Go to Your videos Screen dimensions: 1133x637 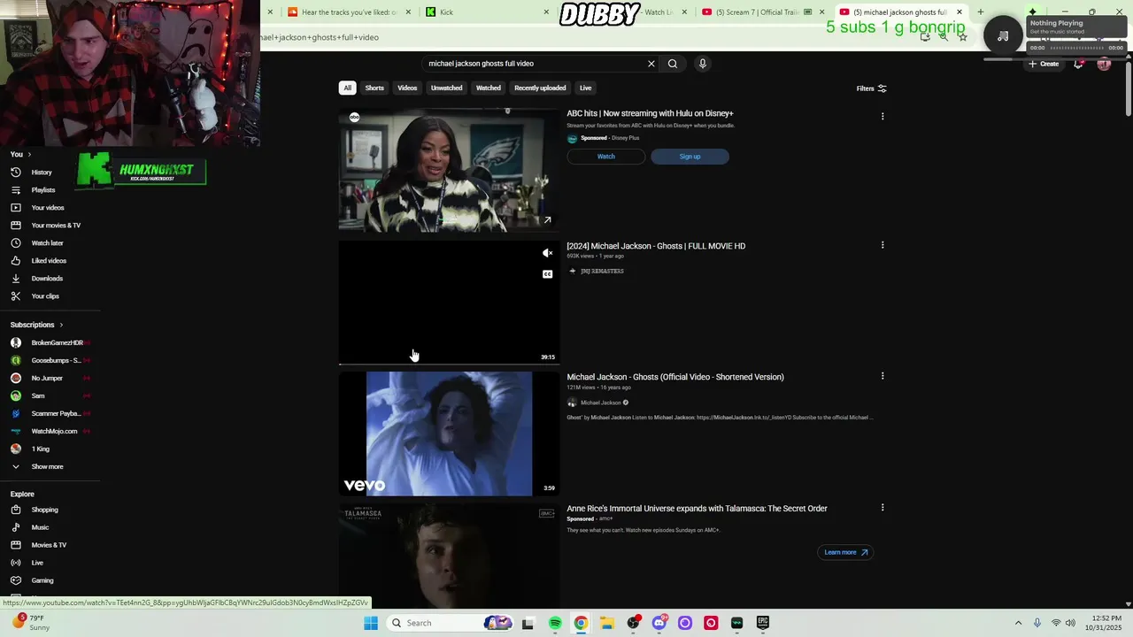point(48,208)
